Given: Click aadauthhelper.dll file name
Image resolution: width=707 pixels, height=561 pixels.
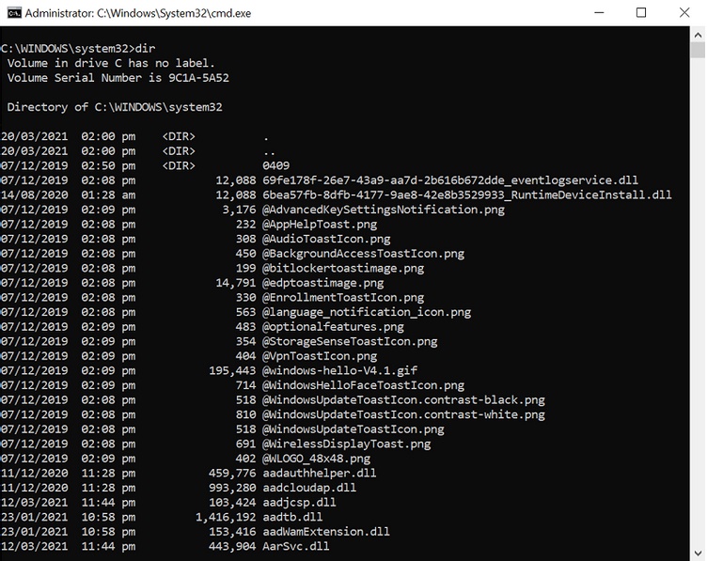Looking at the screenshot, I should pyautogui.click(x=320, y=473).
